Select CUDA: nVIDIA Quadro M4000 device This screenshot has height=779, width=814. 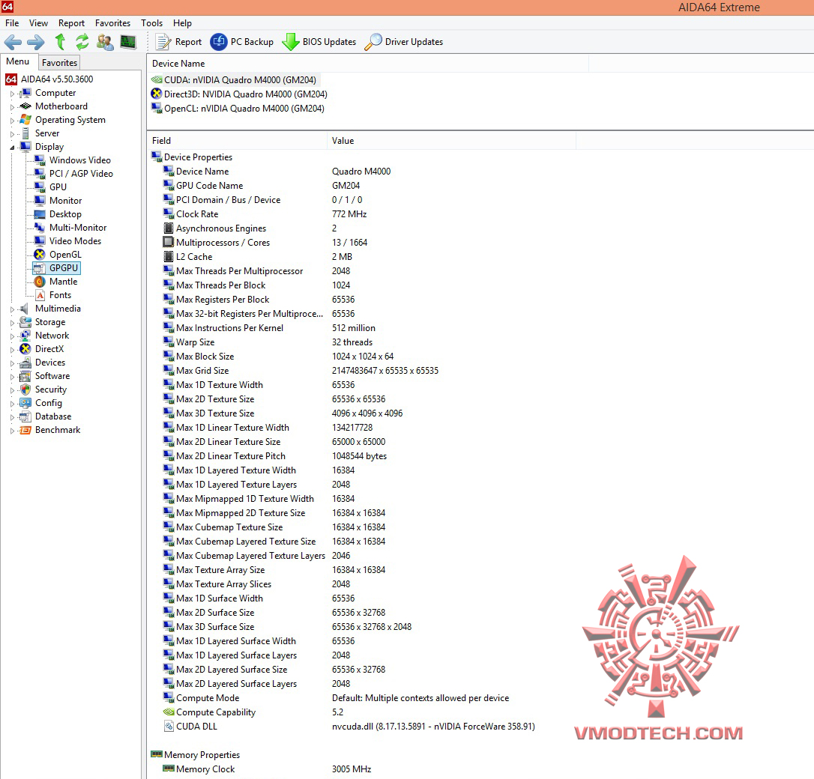coord(234,80)
